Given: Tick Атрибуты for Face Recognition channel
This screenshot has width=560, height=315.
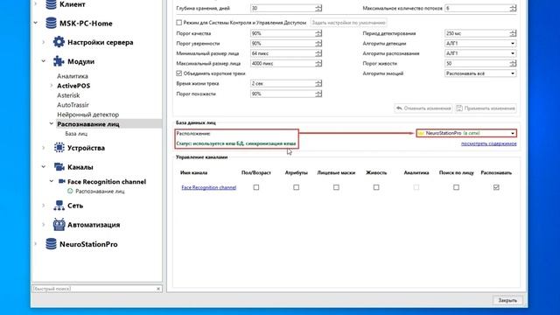Looking at the screenshot, I should [296, 187].
